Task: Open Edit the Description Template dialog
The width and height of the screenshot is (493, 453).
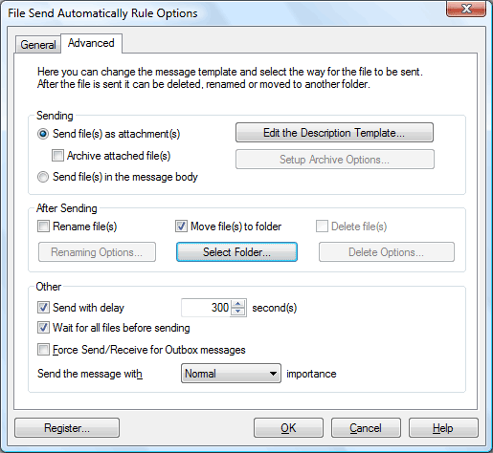Action: coord(334,133)
